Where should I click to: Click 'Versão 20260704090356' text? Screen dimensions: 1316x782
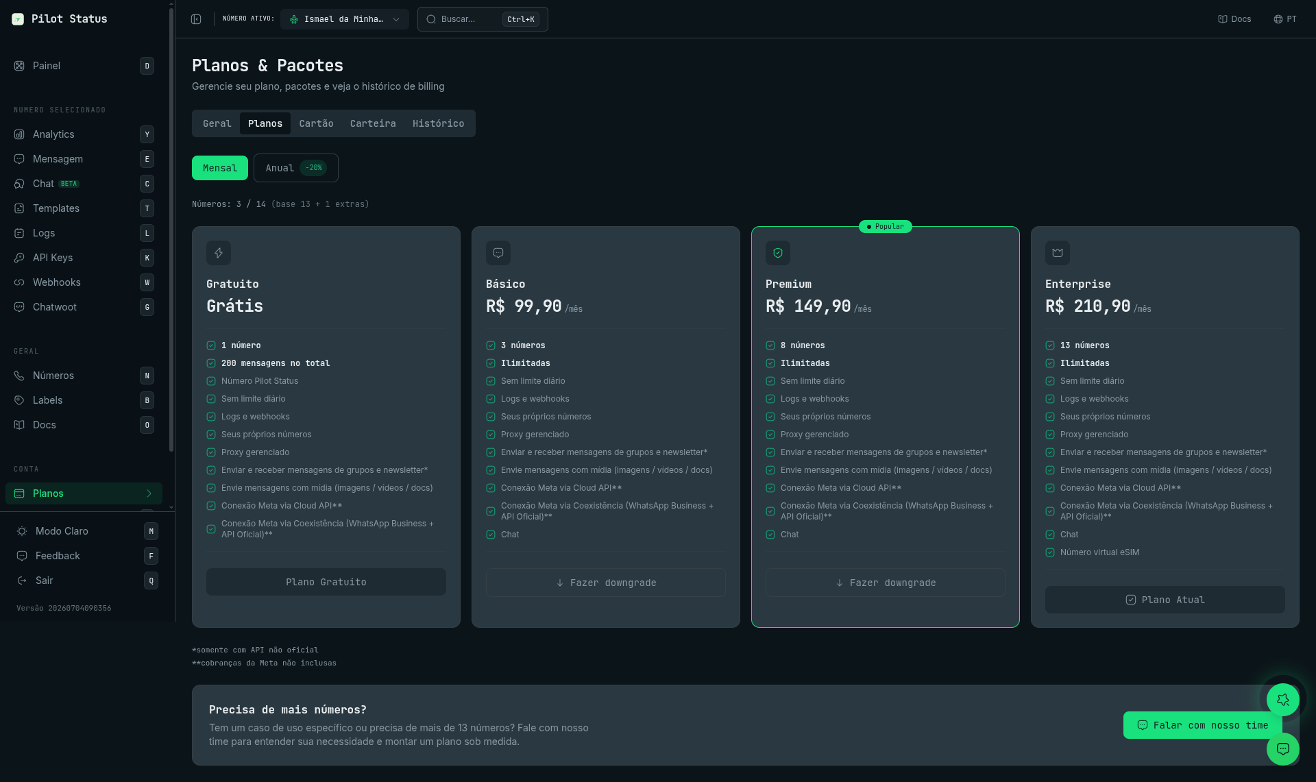[64, 608]
